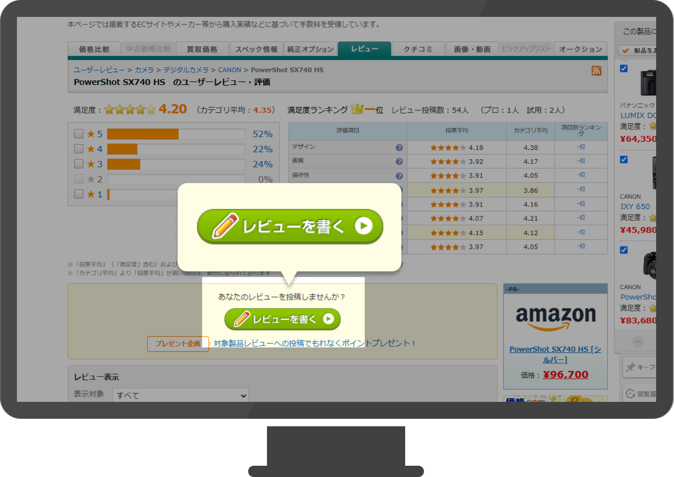Click the ¥64,350 price in the sidebar
This screenshot has width=674, height=477.
tap(638, 139)
